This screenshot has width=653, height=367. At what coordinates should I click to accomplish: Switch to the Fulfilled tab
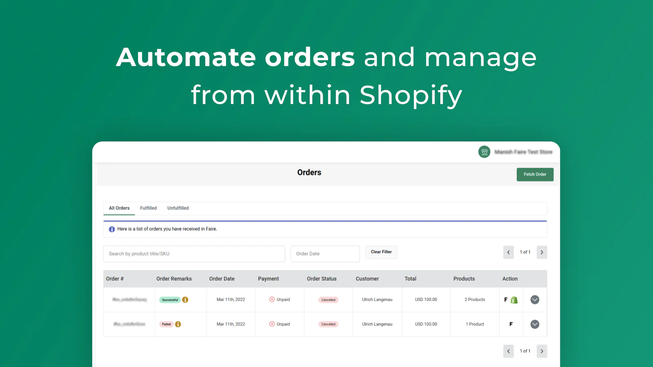coord(149,208)
